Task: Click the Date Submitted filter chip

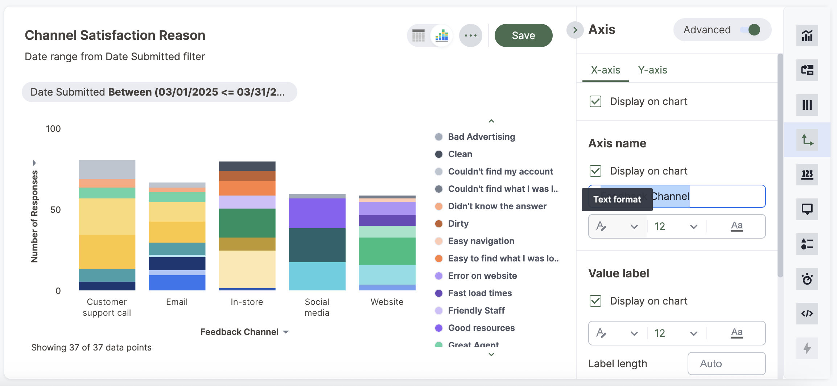Action: pyautogui.click(x=159, y=92)
